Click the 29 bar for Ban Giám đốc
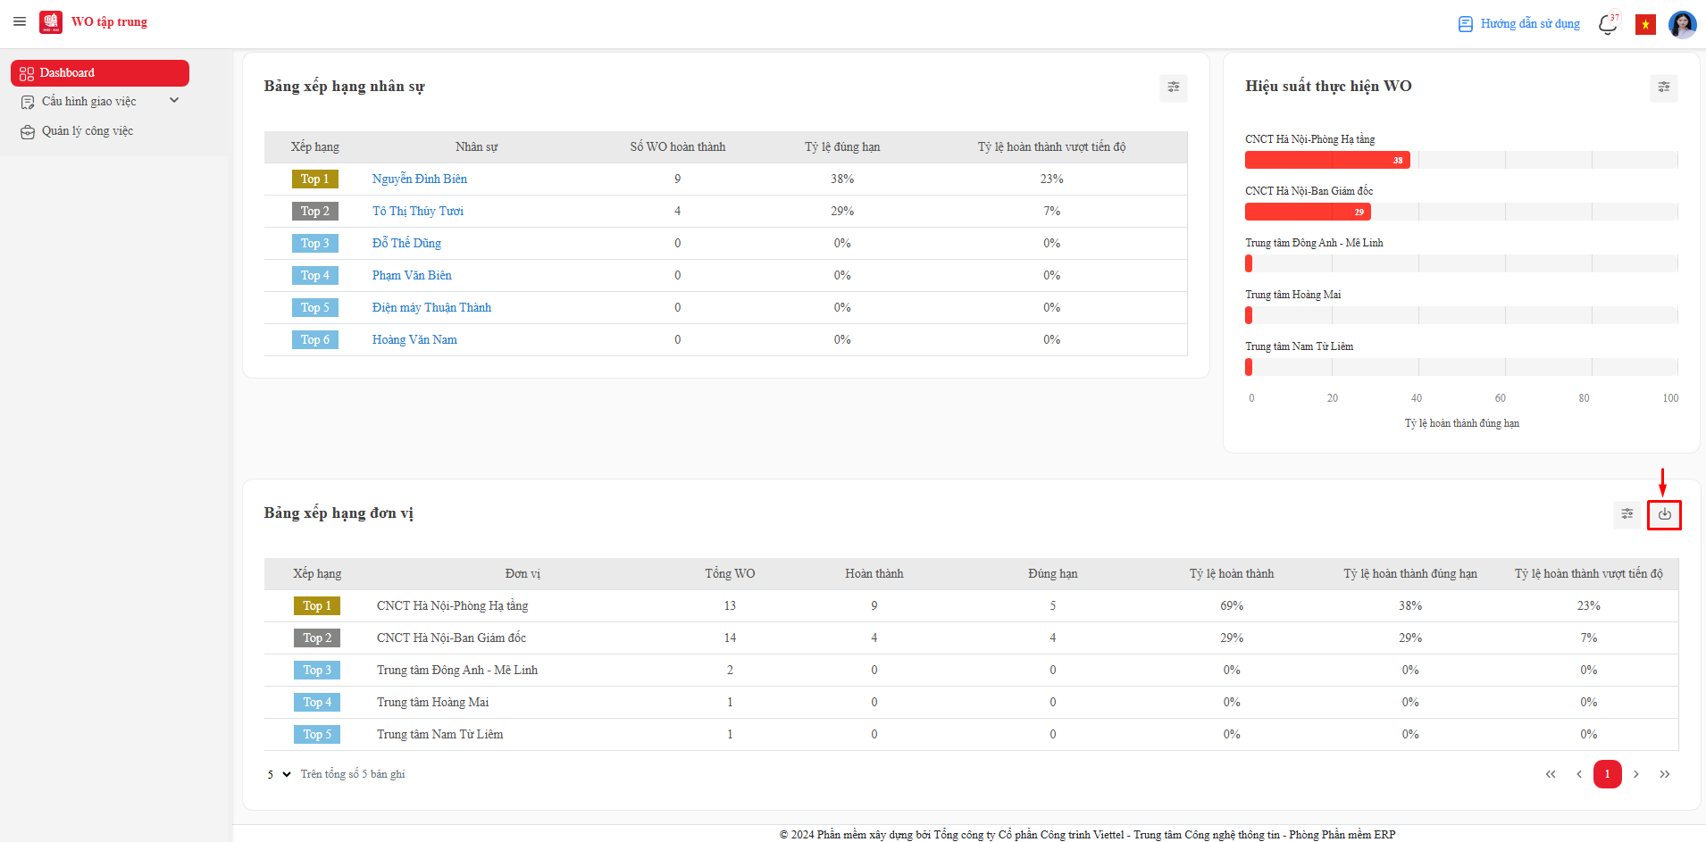 coord(1308,212)
